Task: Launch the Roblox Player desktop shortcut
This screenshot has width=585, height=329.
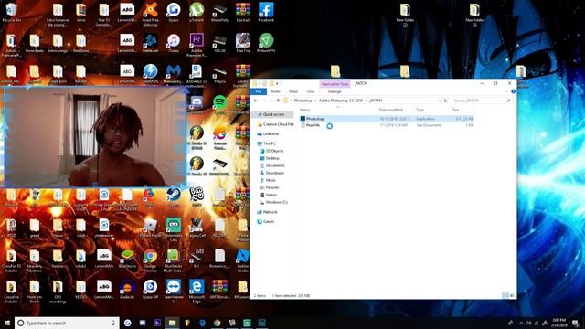Action: (x=150, y=228)
